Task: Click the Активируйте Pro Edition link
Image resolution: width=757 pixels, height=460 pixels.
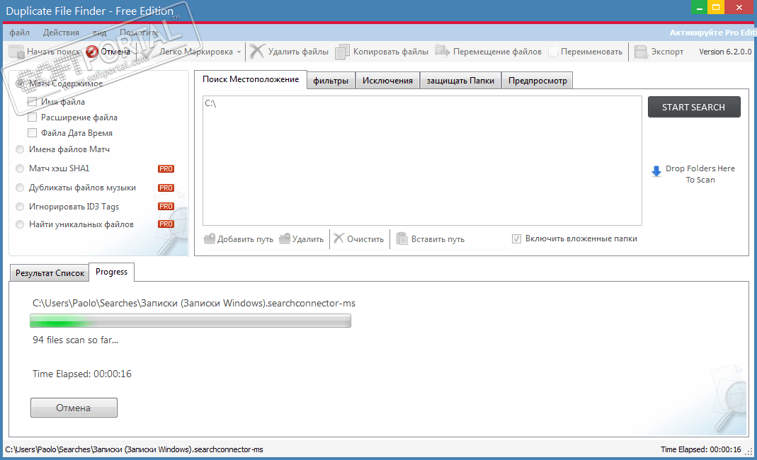Action: pyautogui.click(x=712, y=33)
